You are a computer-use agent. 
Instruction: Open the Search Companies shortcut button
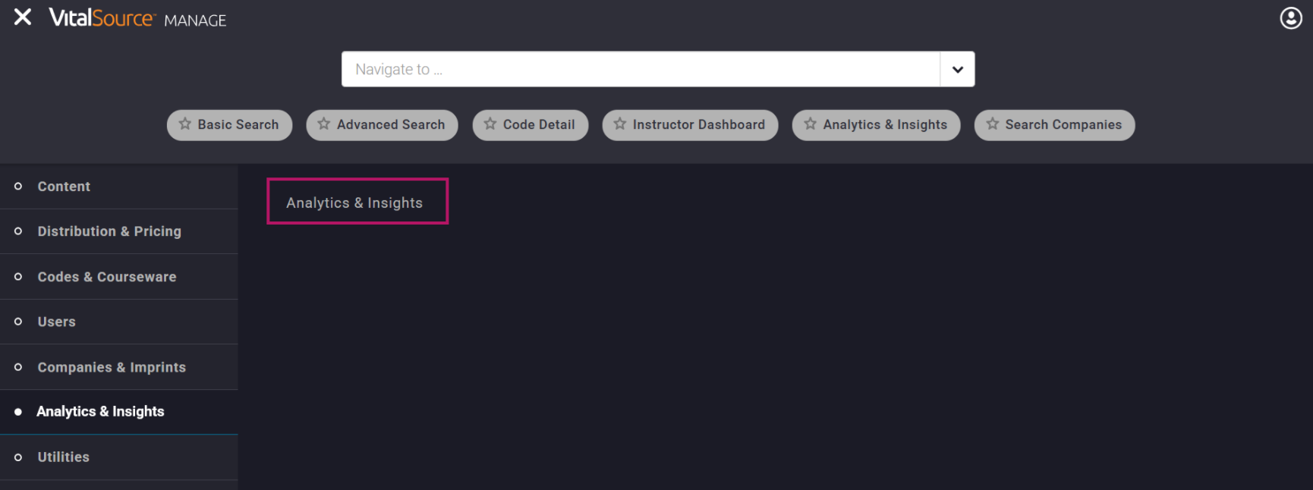point(1063,125)
